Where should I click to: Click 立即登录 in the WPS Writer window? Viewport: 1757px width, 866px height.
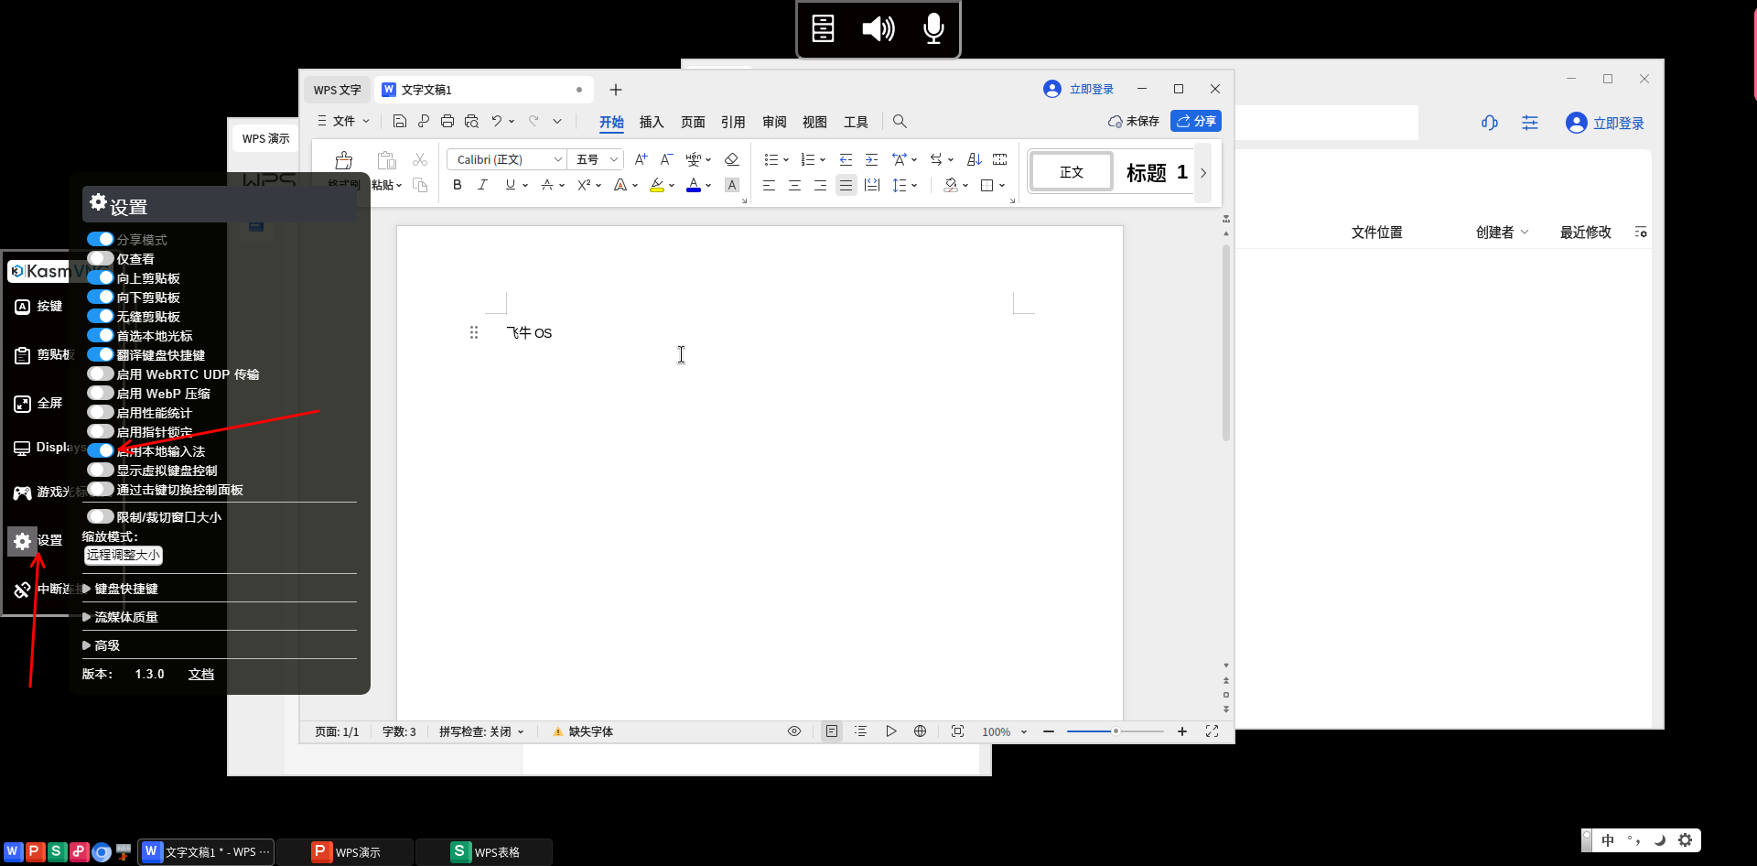click(x=1078, y=89)
